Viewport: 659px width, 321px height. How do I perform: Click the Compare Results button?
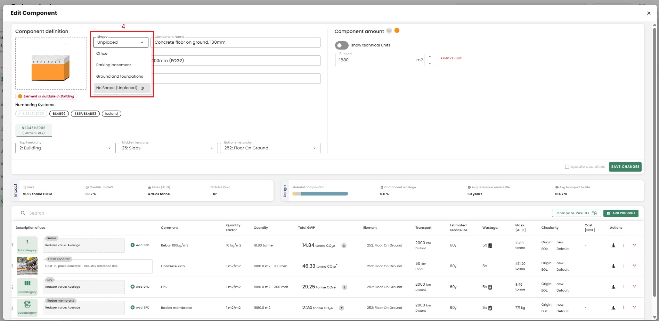click(x=576, y=213)
